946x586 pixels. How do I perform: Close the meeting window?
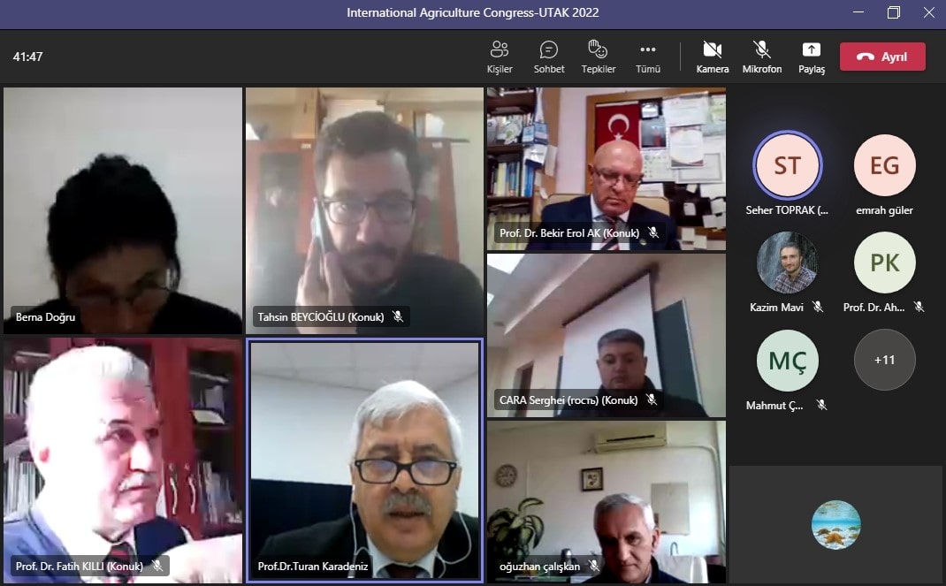[x=928, y=12]
